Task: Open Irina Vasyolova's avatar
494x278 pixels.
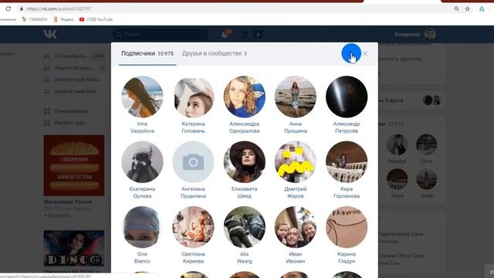Action: [x=142, y=97]
